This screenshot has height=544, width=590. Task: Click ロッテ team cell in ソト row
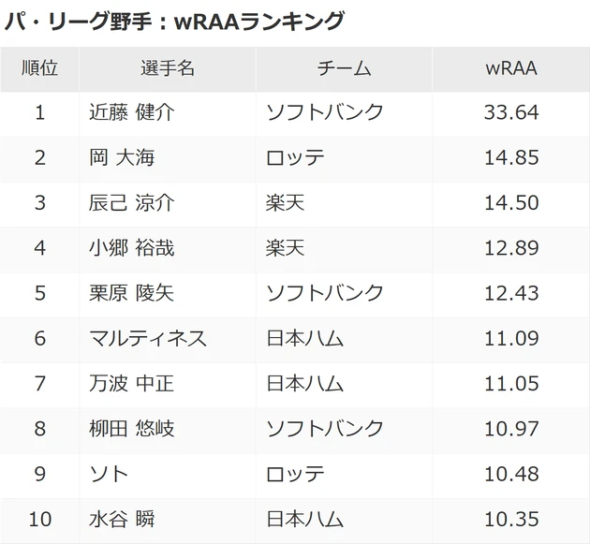click(x=295, y=474)
